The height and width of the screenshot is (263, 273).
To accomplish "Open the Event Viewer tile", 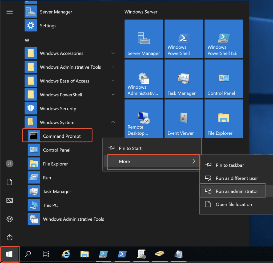I will click(184, 118).
